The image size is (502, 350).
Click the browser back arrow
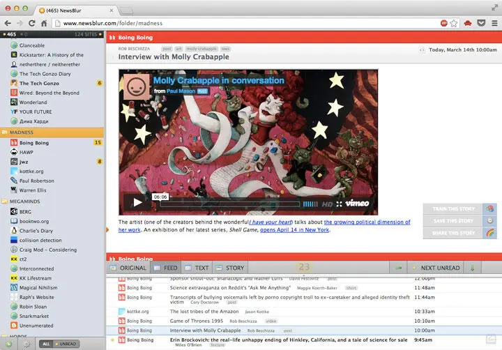click(x=8, y=23)
